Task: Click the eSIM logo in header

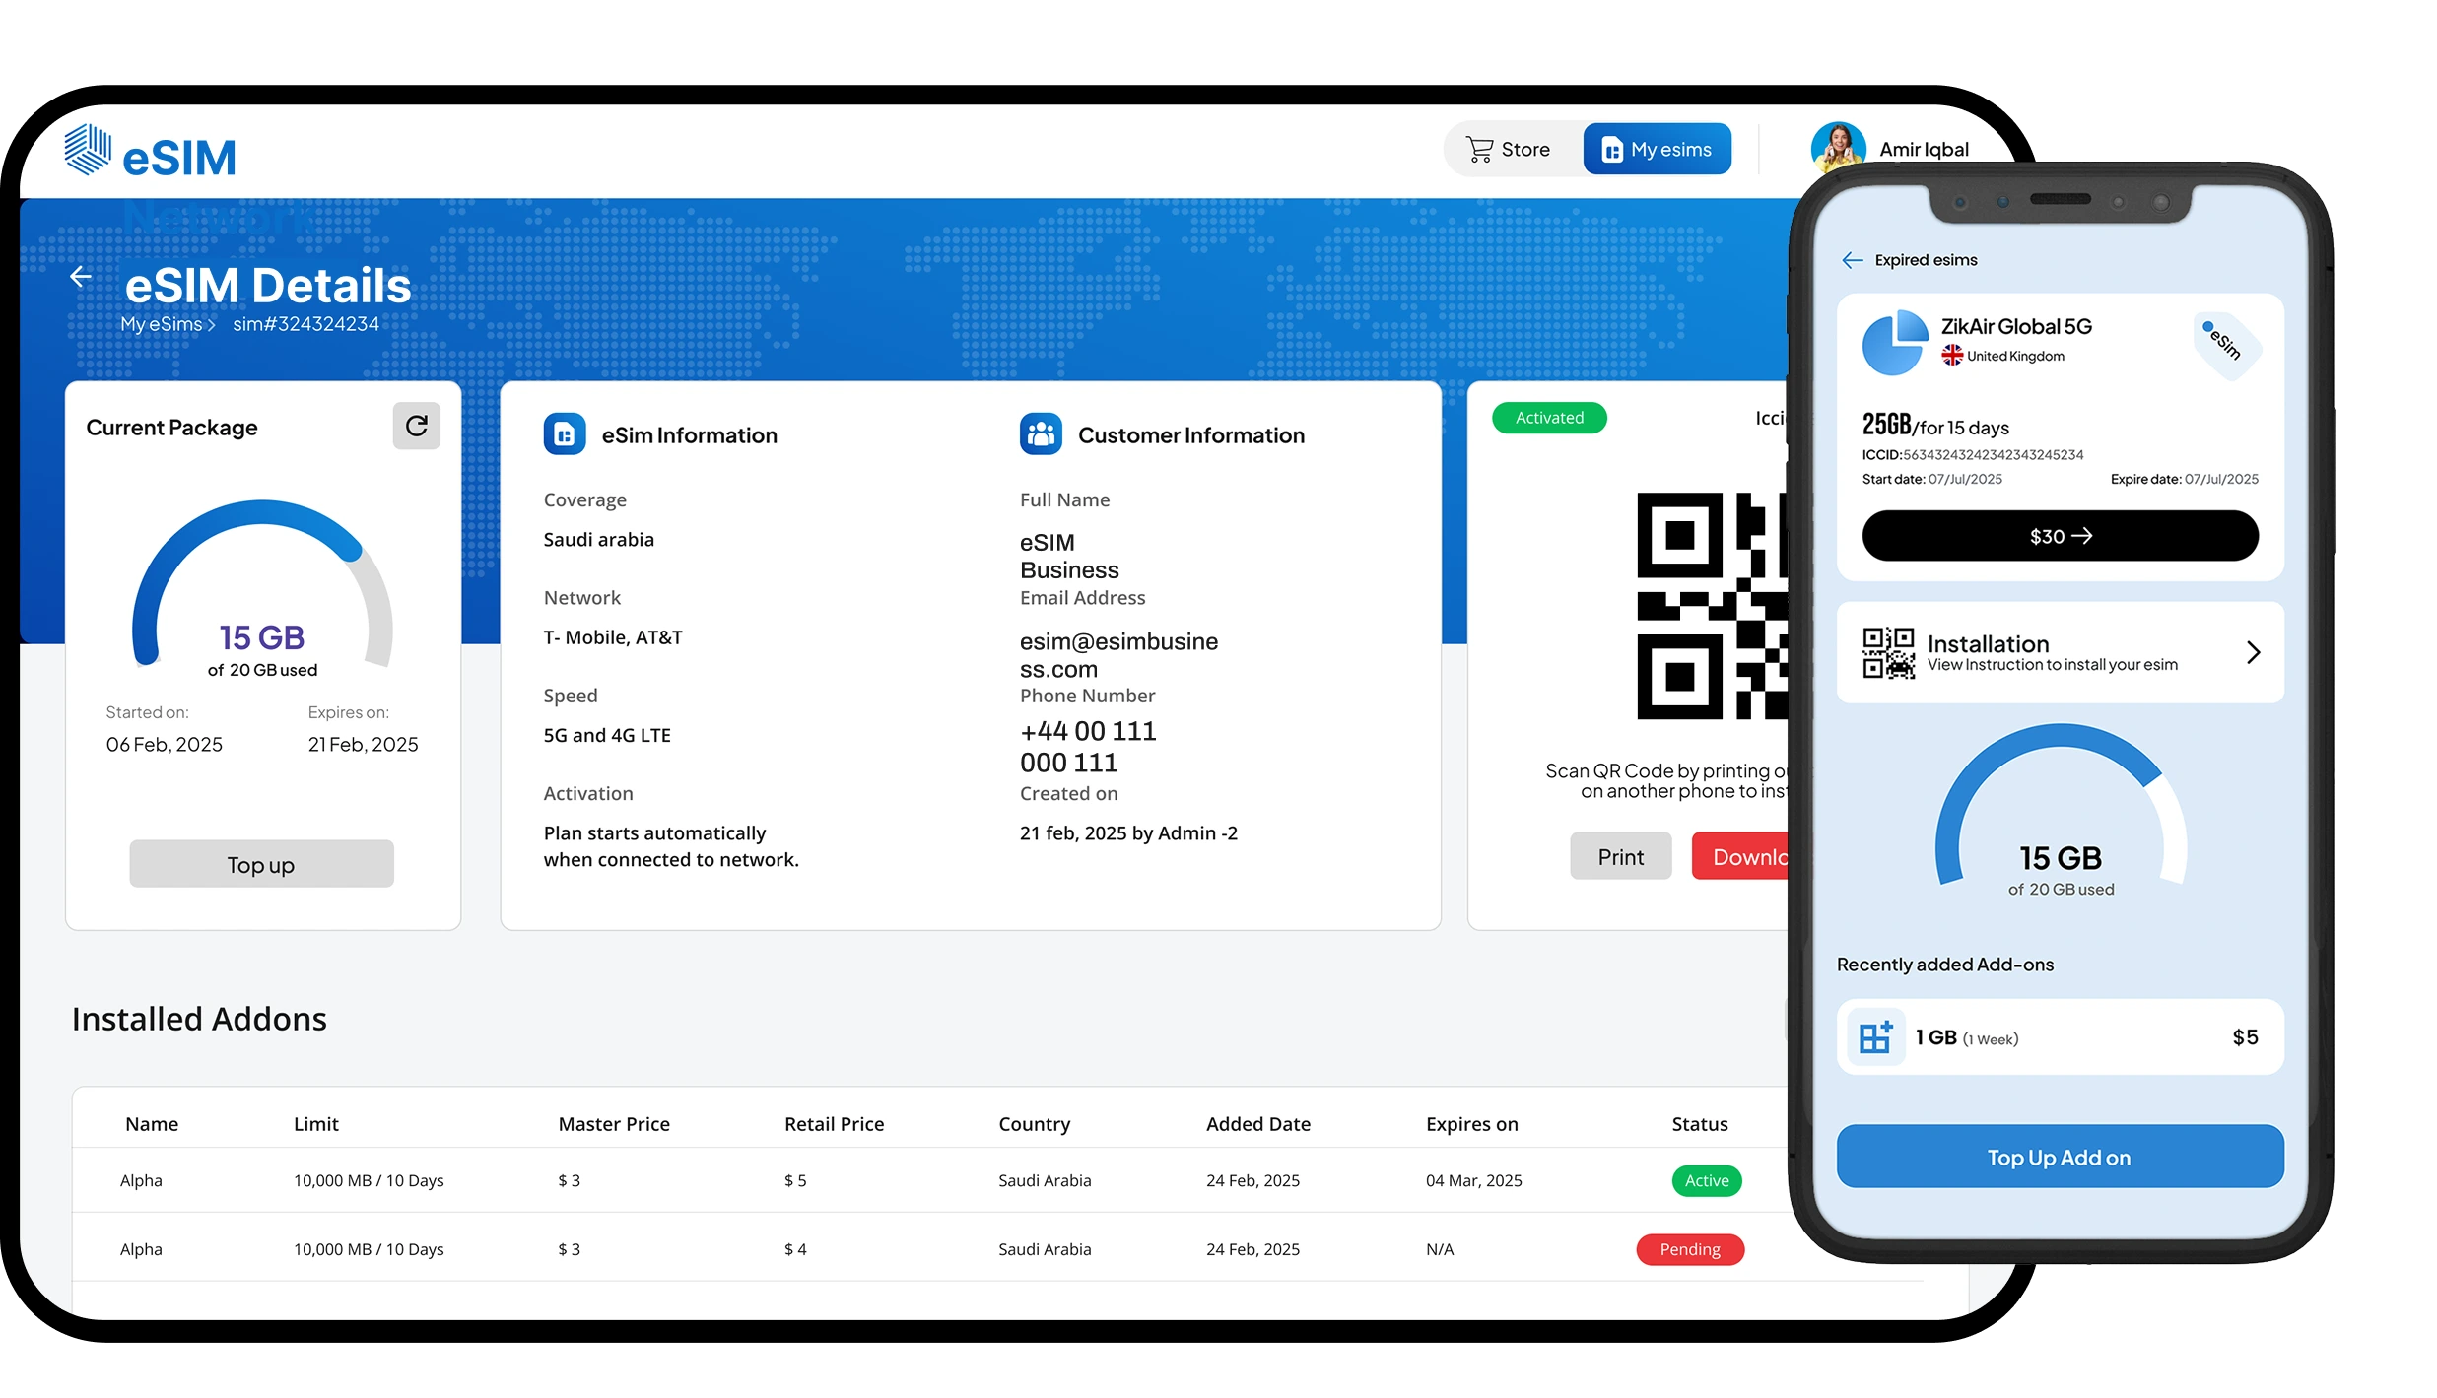Action: pyautogui.click(x=150, y=153)
